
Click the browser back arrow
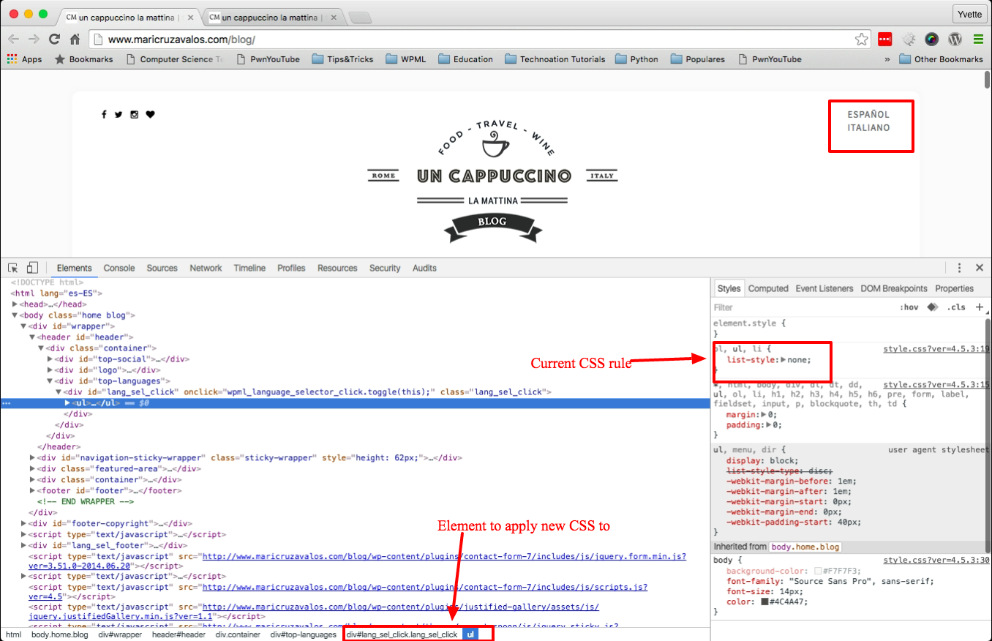coord(14,39)
